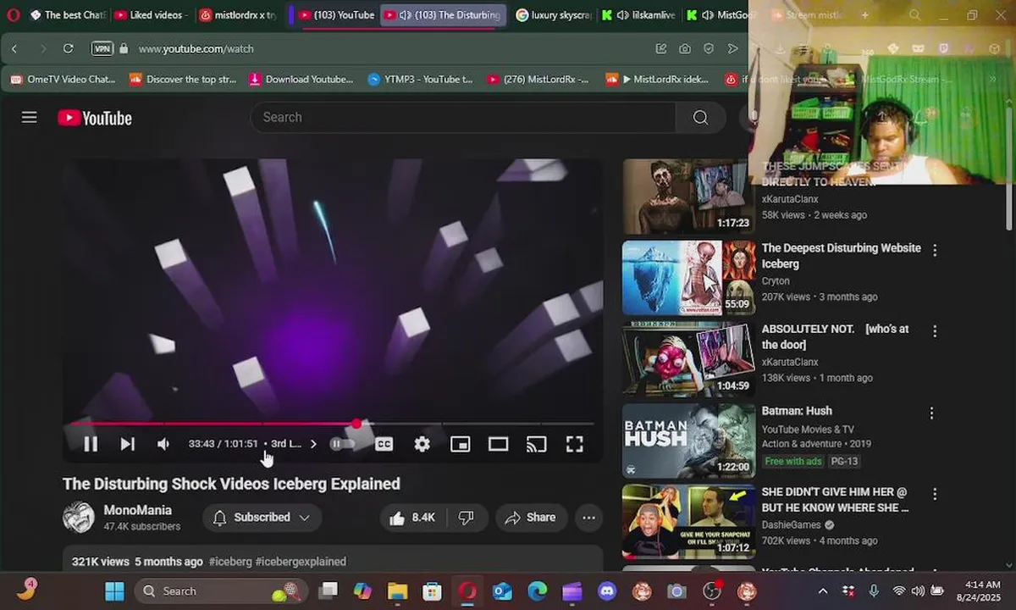The height and width of the screenshot is (610, 1016).
Task: Enter full screen video mode
Action: (574, 444)
